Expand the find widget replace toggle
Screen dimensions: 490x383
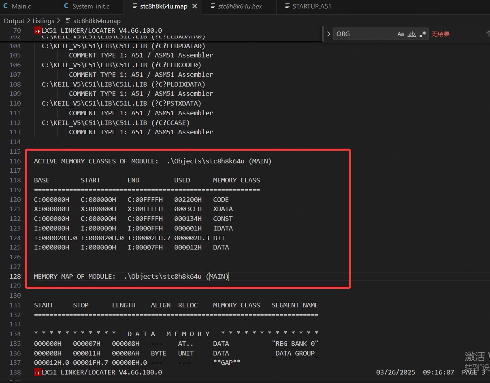(x=328, y=34)
